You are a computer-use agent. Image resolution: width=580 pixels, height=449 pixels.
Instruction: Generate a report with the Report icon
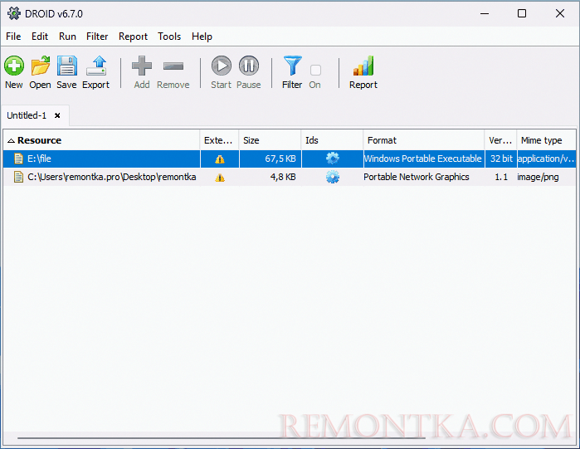pyautogui.click(x=363, y=66)
